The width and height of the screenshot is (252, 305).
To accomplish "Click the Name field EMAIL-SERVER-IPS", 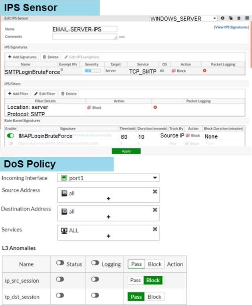I will tap(84, 29).
